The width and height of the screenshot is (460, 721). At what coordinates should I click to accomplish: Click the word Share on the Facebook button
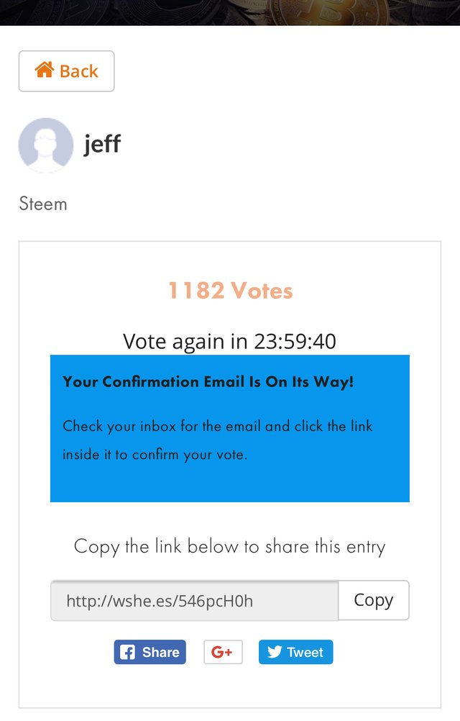pos(160,653)
